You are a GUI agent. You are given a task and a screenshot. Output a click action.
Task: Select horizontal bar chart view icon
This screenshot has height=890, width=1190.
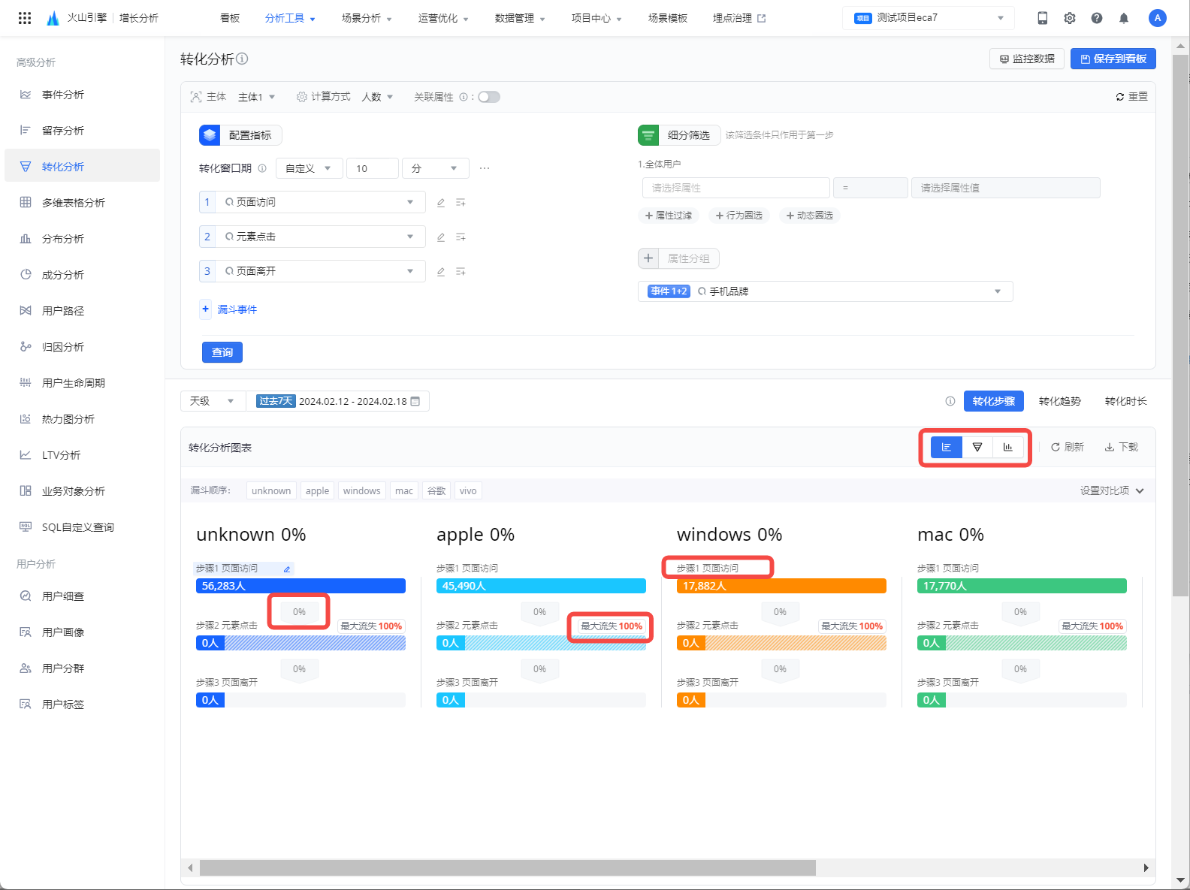pos(947,447)
